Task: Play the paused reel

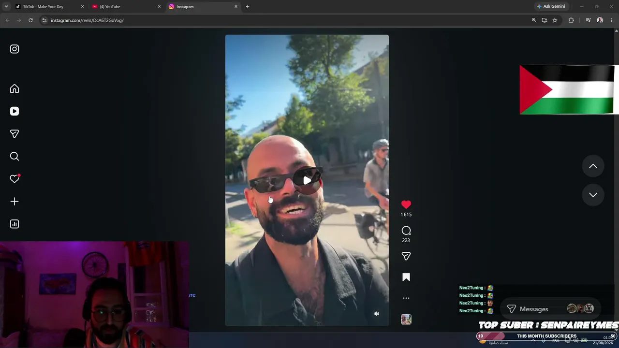Action: pos(307,181)
